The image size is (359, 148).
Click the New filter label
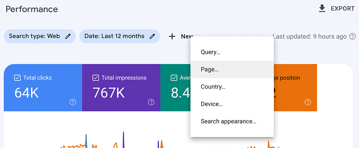click(187, 36)
